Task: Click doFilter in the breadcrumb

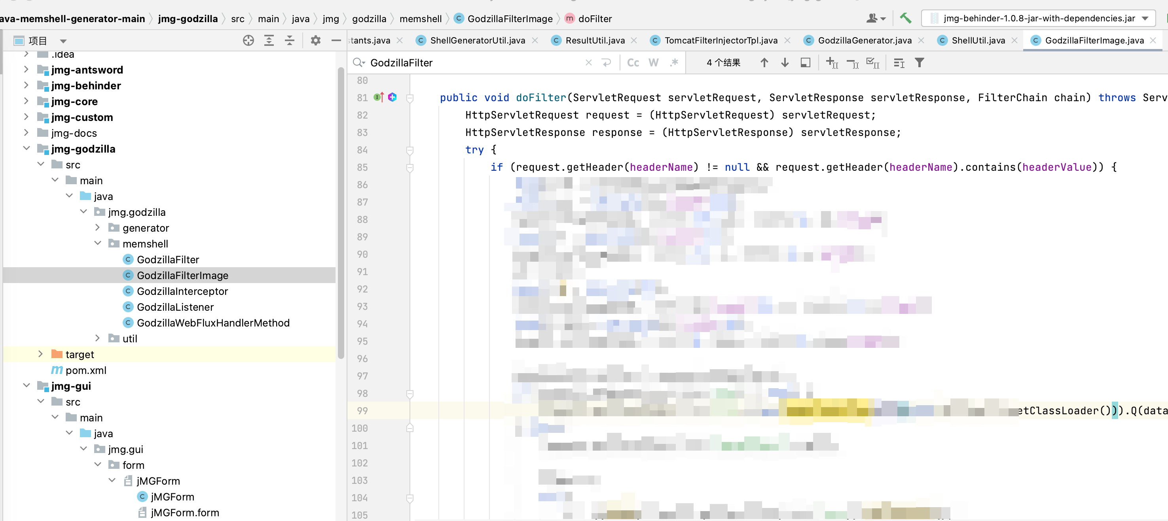Action: 595,19
